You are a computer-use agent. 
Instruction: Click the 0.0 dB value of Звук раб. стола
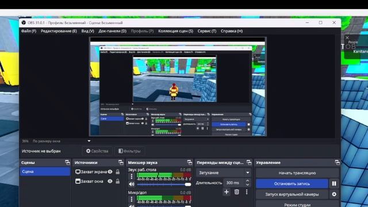point(185,170)
